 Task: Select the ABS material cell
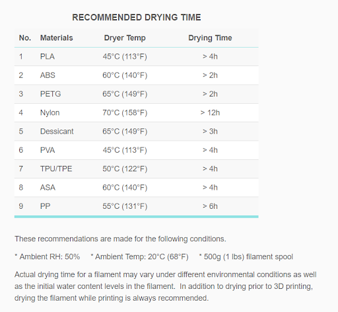[48, 75]
